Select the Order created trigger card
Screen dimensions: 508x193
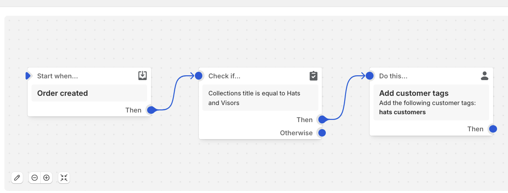click(89, 93)
